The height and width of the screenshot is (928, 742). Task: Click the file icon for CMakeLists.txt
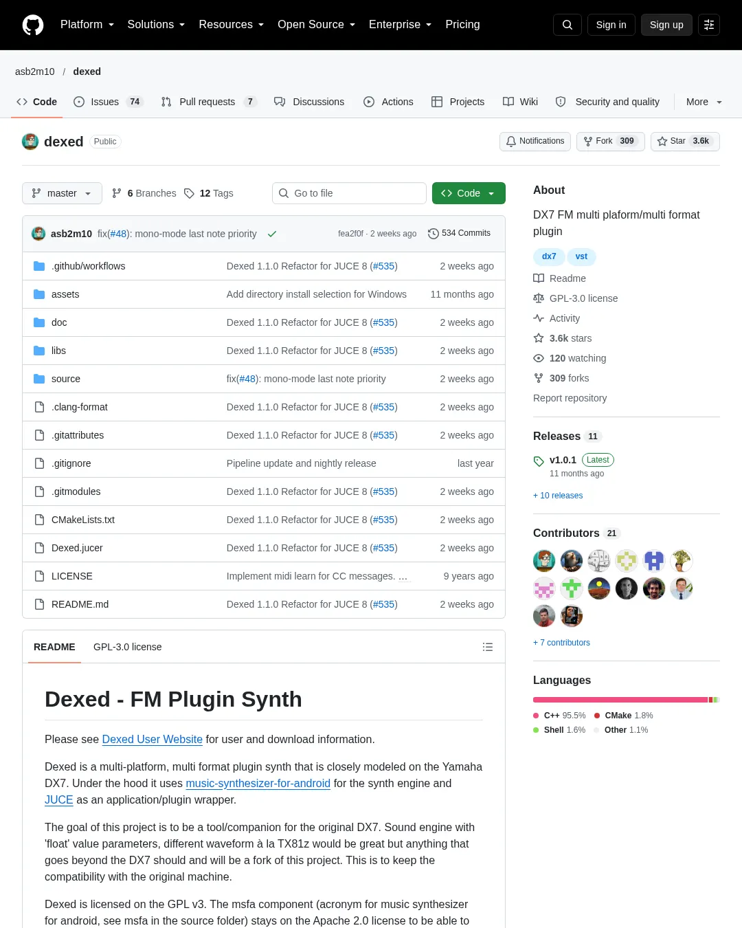39,520
